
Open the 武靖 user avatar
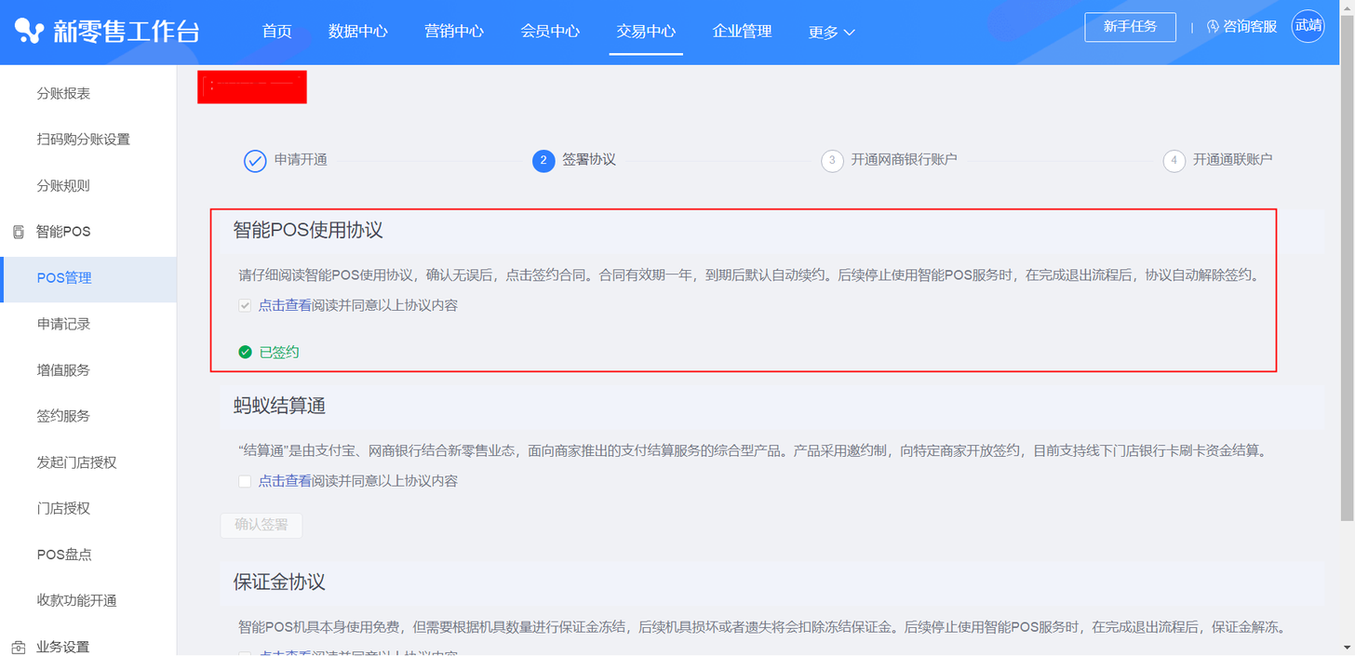tap(1308, 27)
